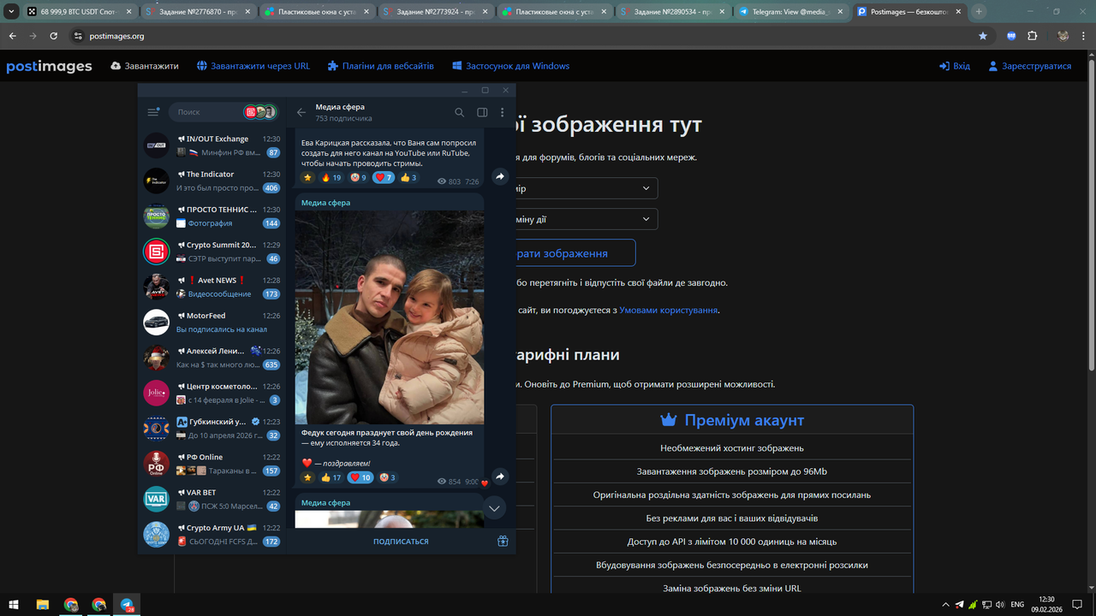This screenshot has height=616, width=1096.
Task: Toggle the split-view icon in the channel header
Action: pyautogui.click(x=481, y=112)
